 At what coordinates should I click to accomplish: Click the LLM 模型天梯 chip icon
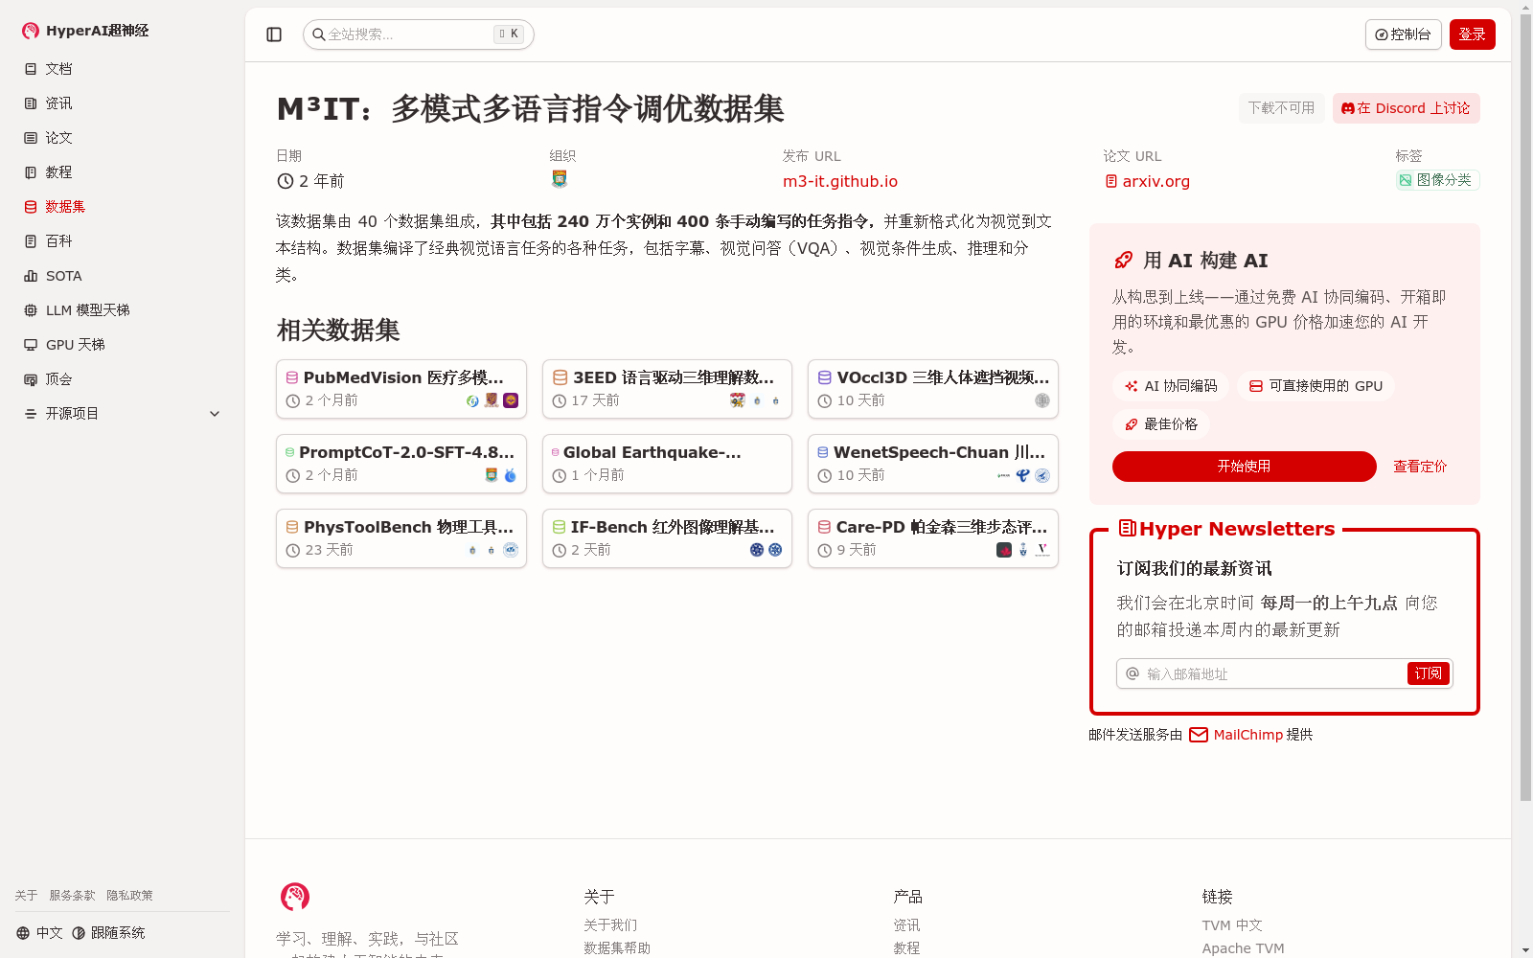[31, 310]
